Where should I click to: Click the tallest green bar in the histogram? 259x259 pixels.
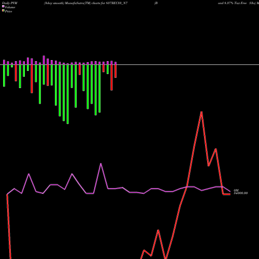pos(68,94)
